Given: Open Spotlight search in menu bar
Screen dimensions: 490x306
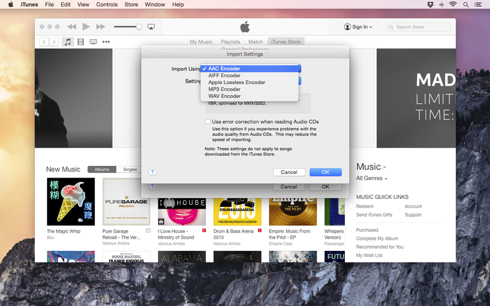Looking at the screenshot, I should [466, 5].
